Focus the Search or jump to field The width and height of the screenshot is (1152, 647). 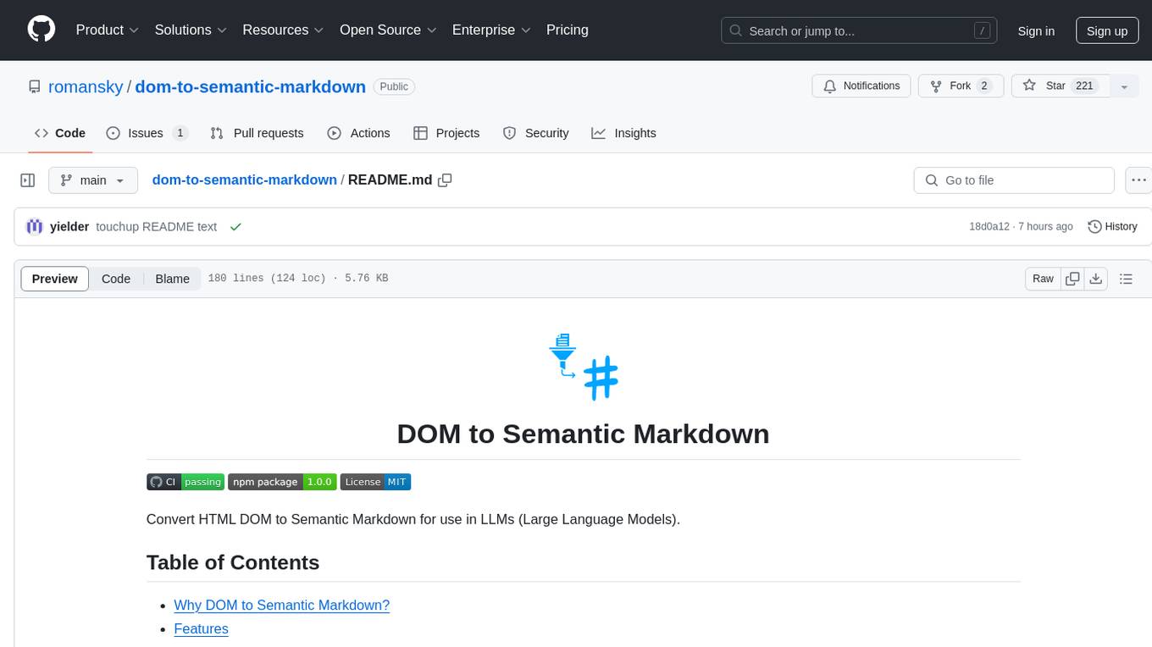click(x=859, y=30)
